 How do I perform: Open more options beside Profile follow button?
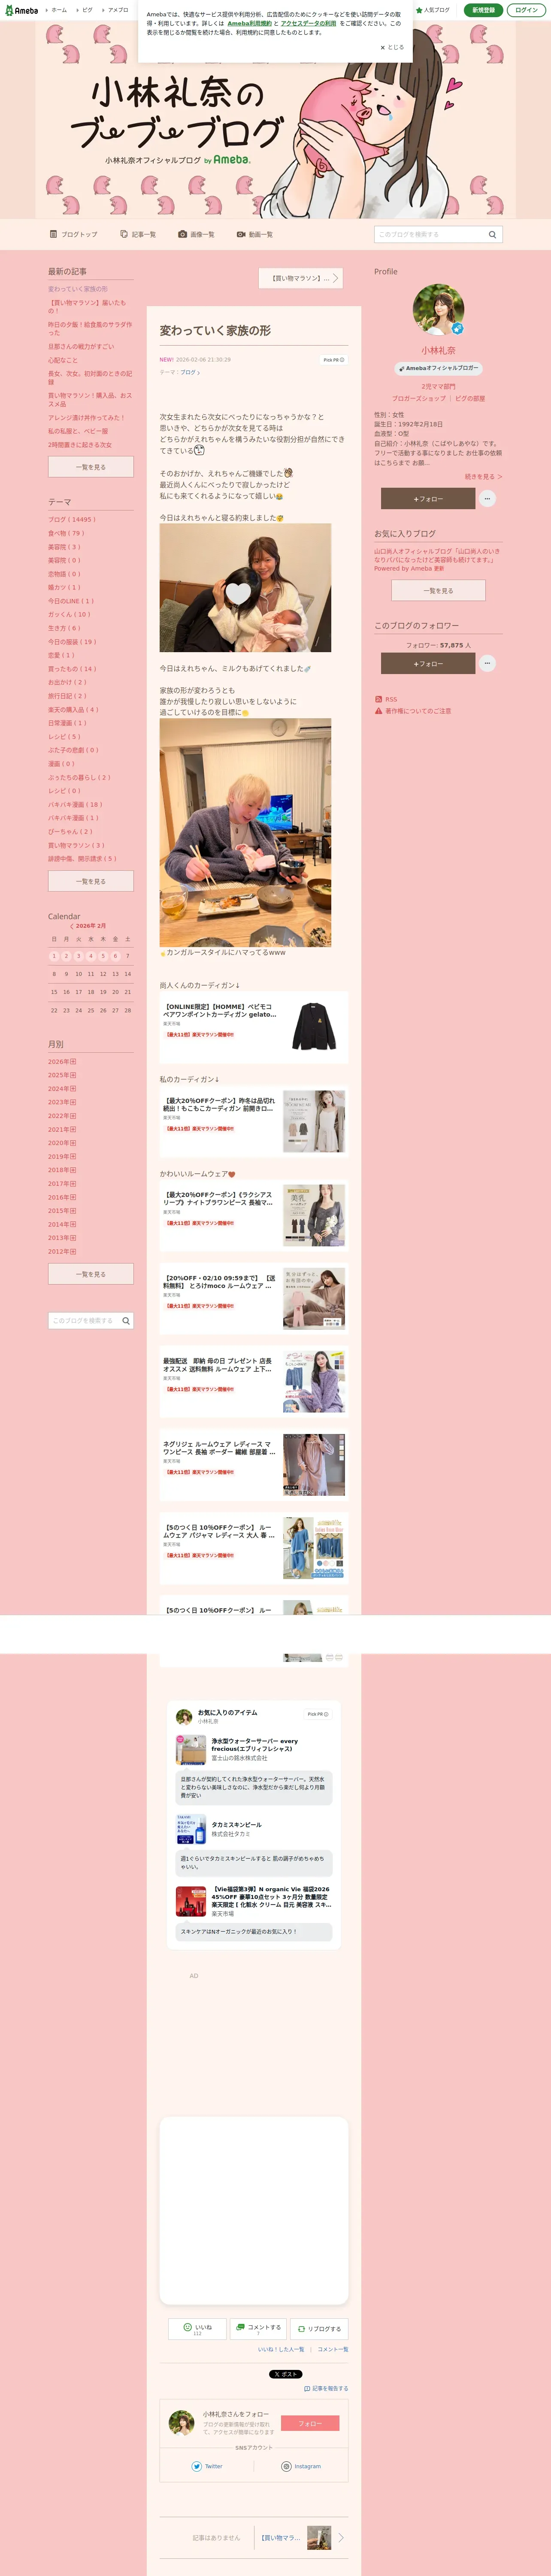point(487,498)
